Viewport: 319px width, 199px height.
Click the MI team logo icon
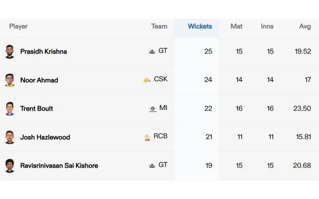[152, 109]
